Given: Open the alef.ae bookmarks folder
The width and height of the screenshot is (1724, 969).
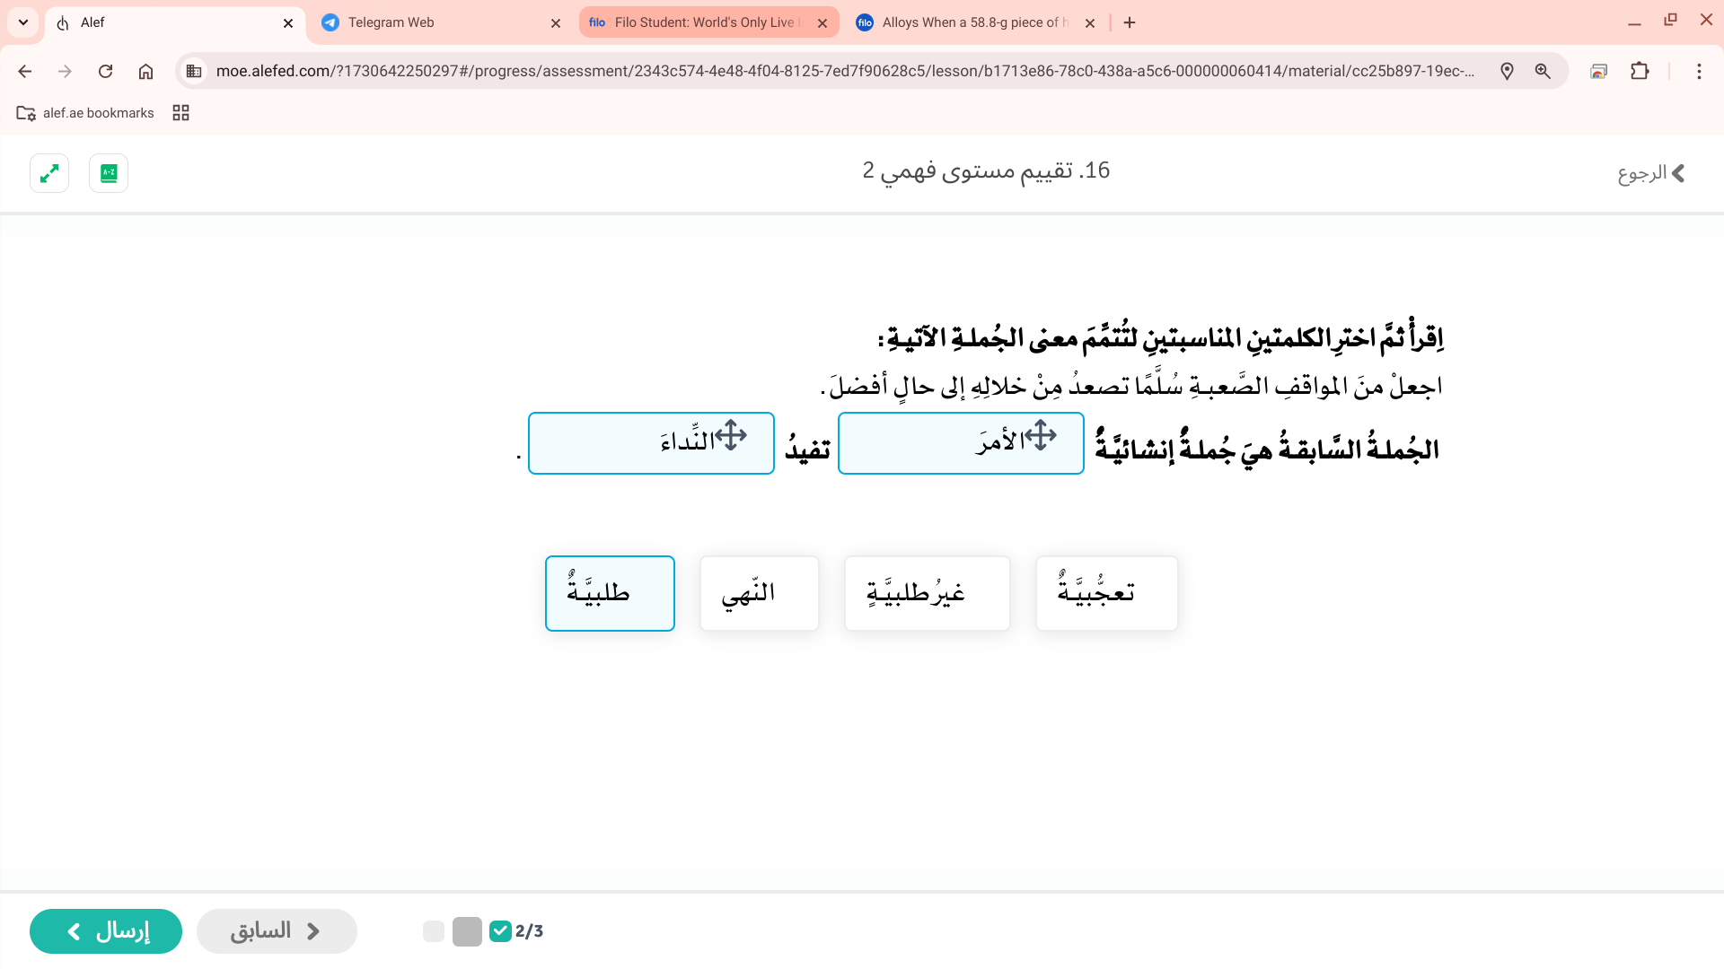Looking at the screenshot, I should tap(85, 112).
